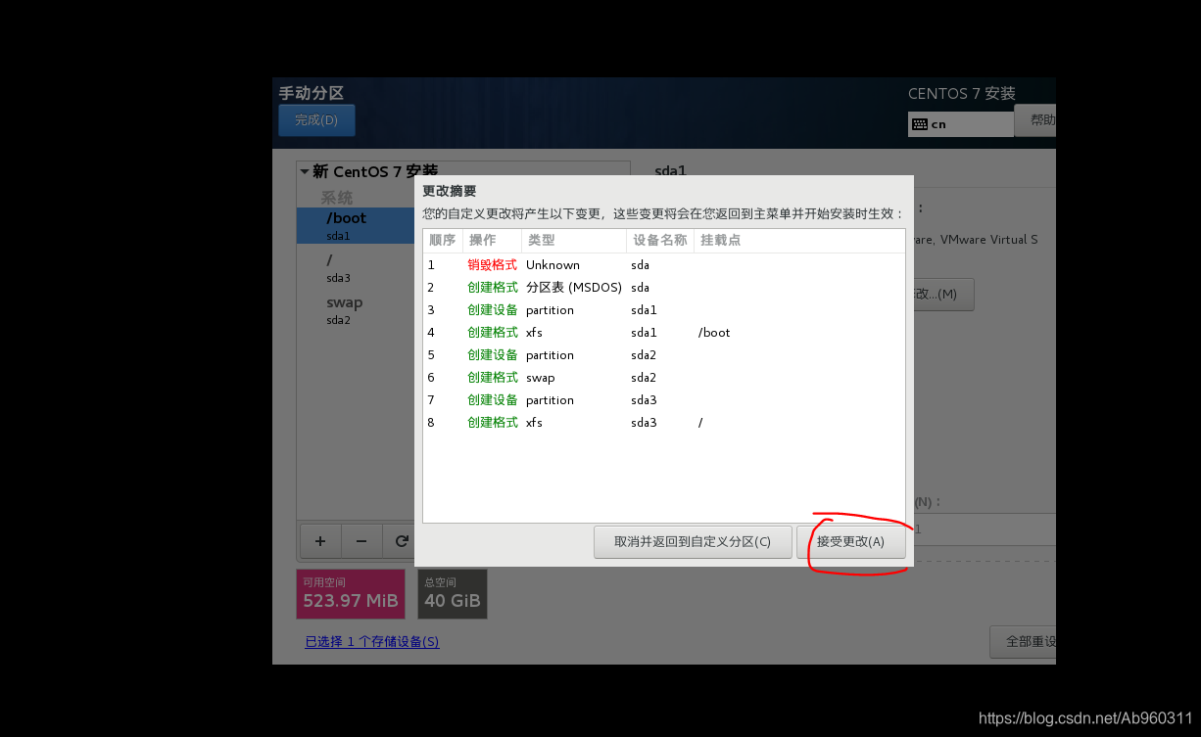Viewport: 1201px width, 737px height.
Task: Select row 8 xfs sda3 /
Action: [x=664, y=423]
